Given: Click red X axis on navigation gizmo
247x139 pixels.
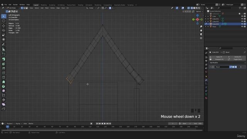Looking at the screenshot, I should pyautogui.click(x=197, y=19).
